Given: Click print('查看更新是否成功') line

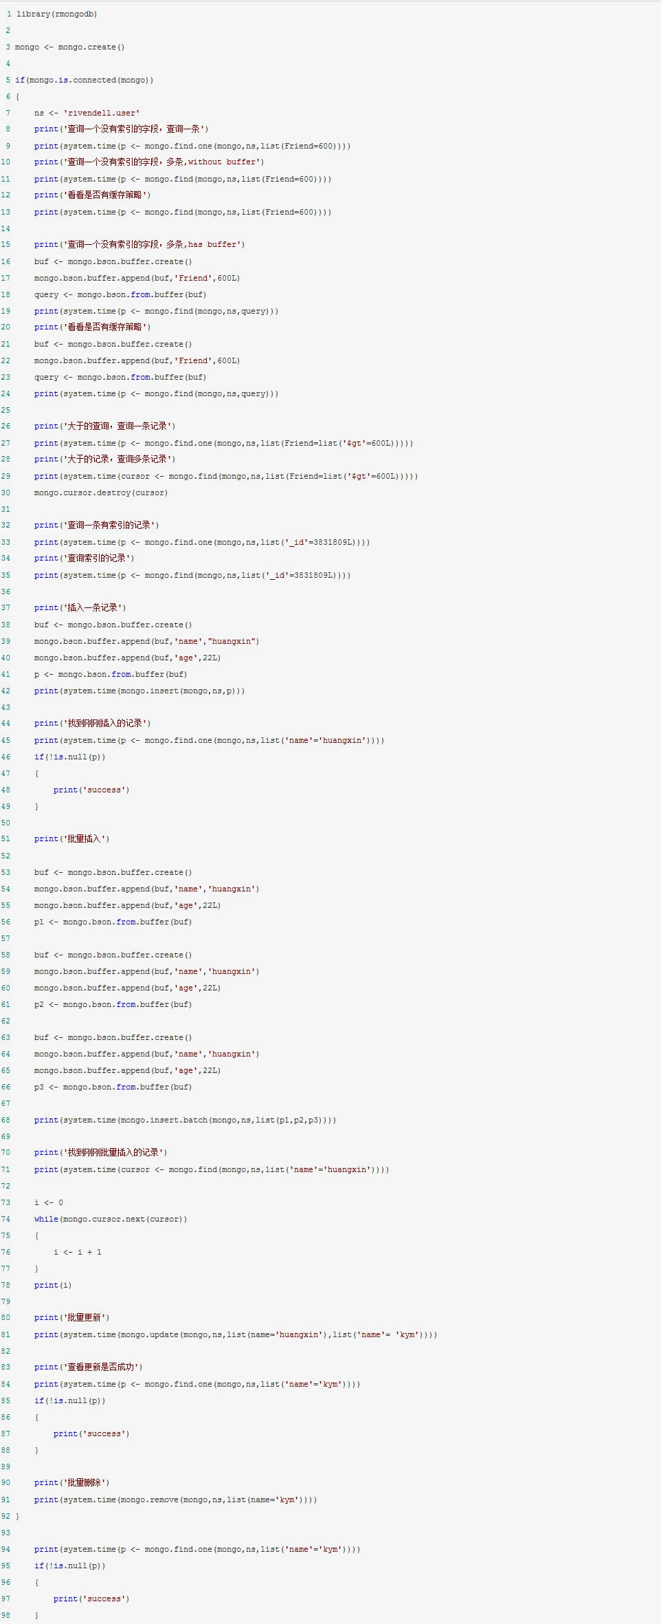Looking at the screenshot, I should coord(89,1367).
